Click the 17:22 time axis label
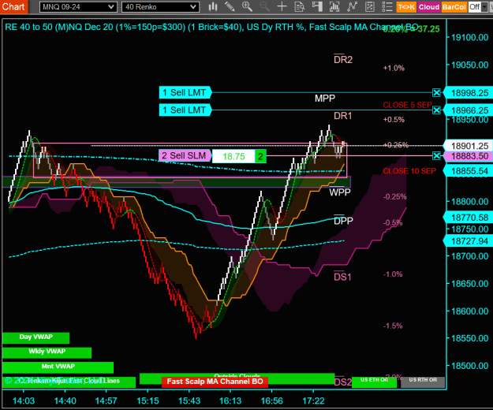 tap(313, 401)
